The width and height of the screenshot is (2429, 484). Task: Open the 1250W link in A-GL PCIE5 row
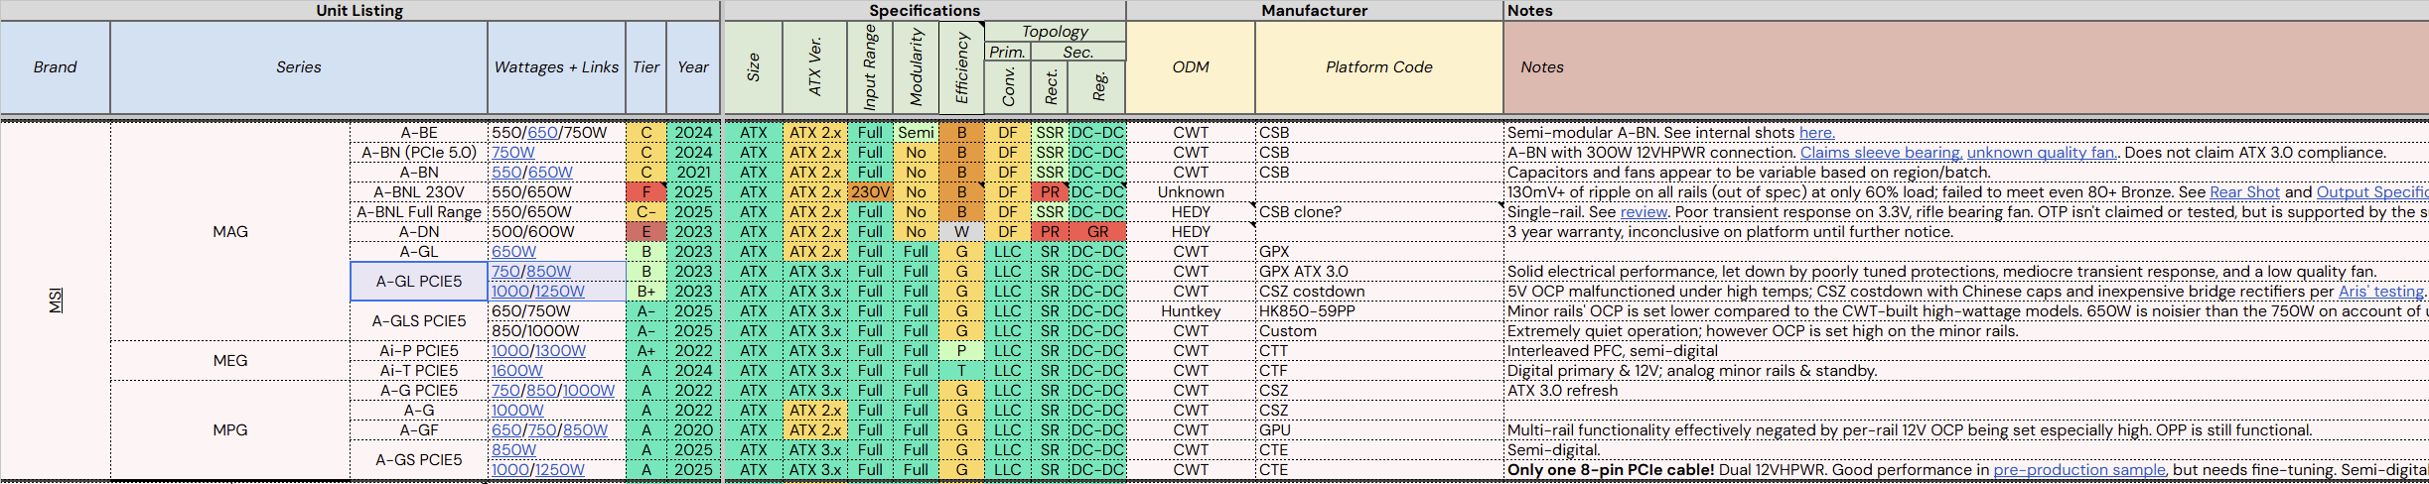(560, 292)
